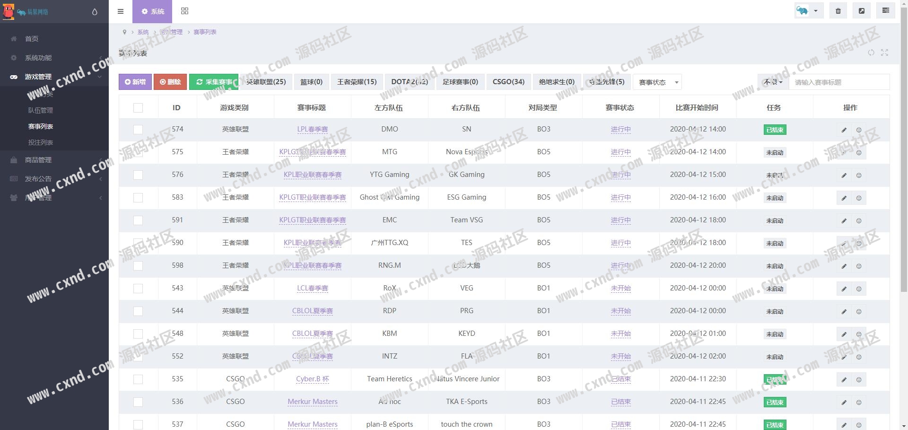
Task: Check the checkbox for match 544
Action: [138, 311]
